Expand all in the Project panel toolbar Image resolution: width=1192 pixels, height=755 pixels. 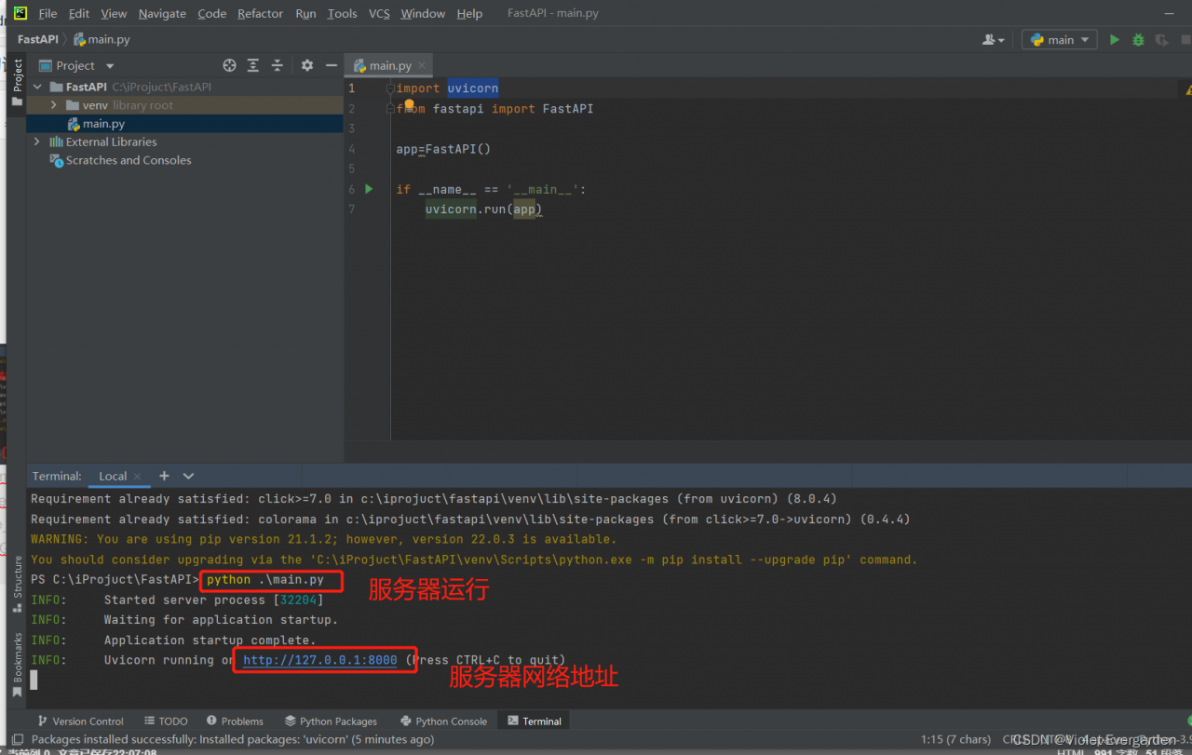[253, 65]
